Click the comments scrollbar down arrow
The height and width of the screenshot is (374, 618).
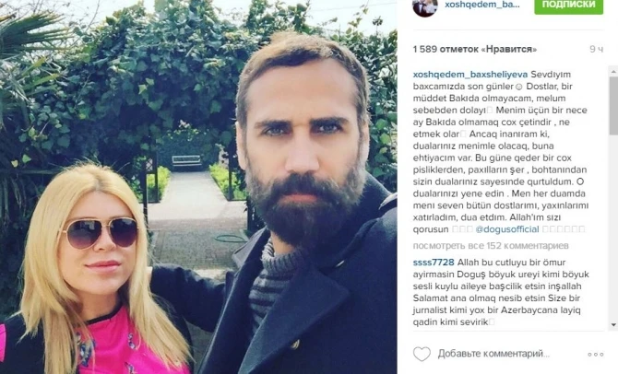pos(613,325)
